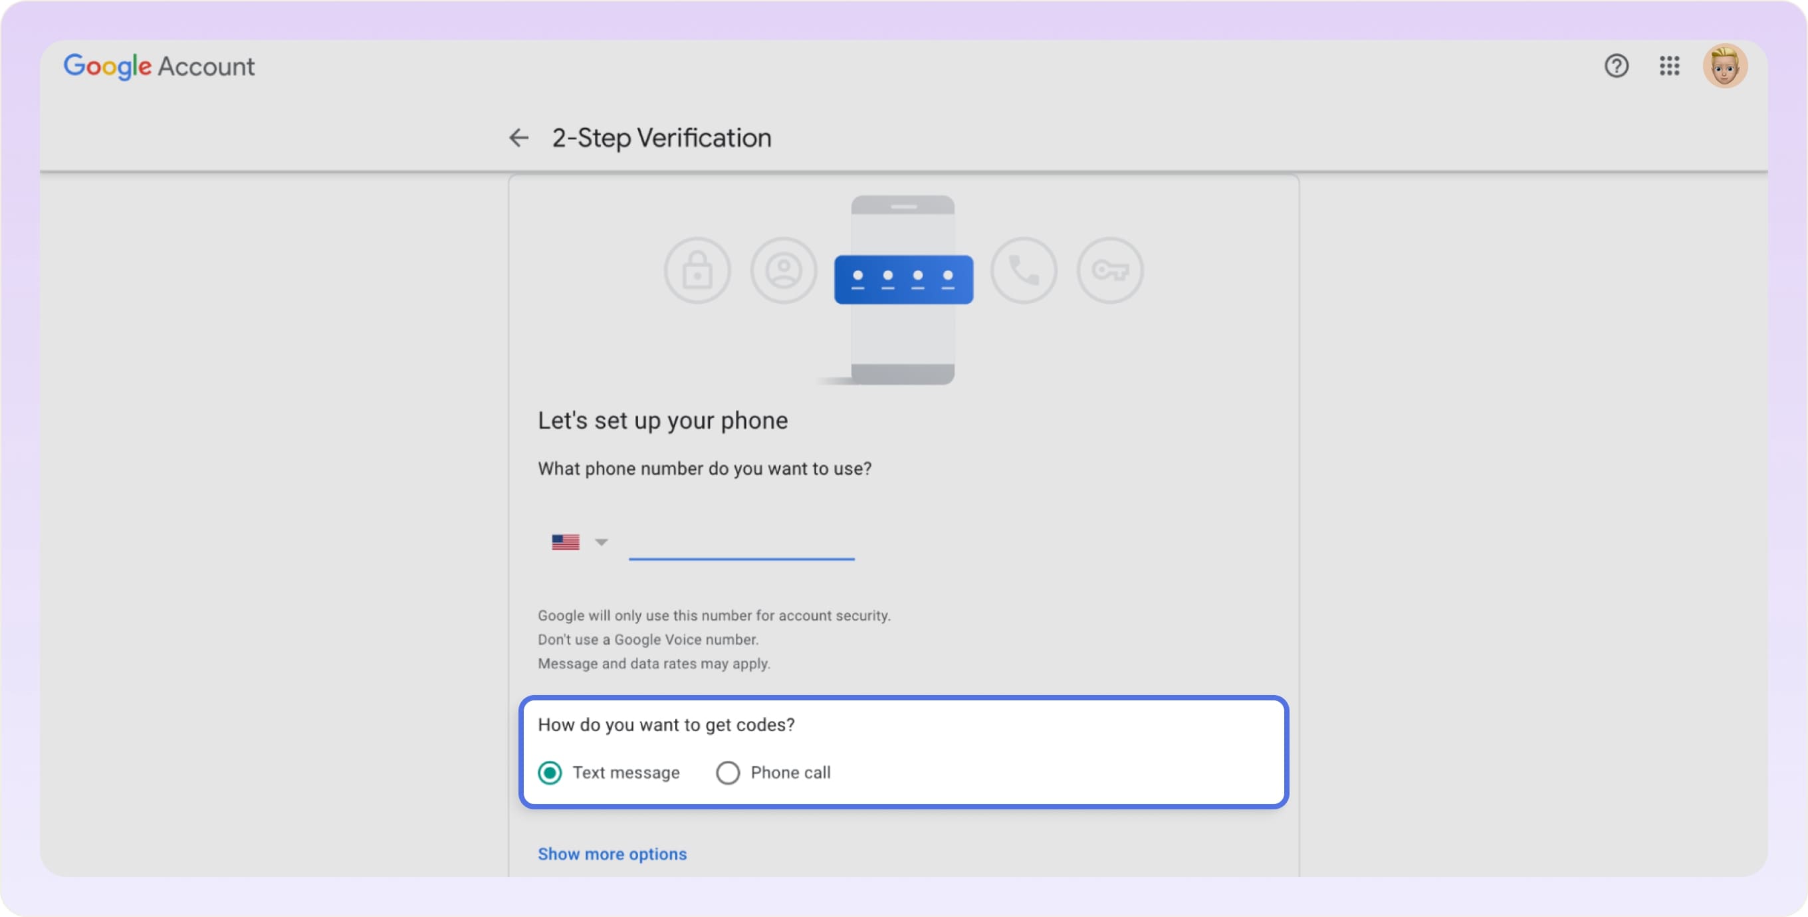Click the phone number input field
1808x917 pixels.
(740, 548)
